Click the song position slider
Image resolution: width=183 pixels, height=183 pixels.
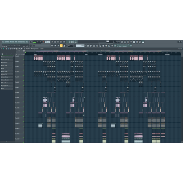(x=41, y=46)
